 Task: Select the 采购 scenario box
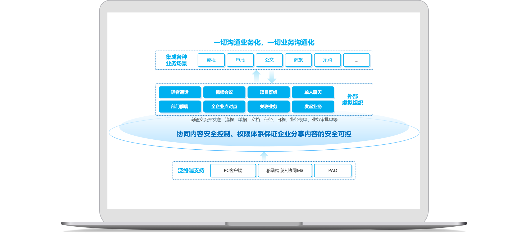pos(327,60)
